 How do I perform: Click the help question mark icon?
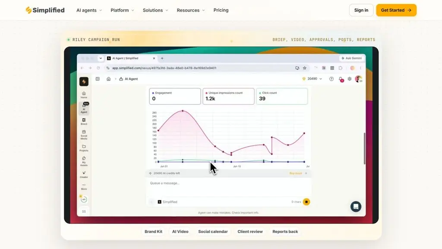[331, 79]
